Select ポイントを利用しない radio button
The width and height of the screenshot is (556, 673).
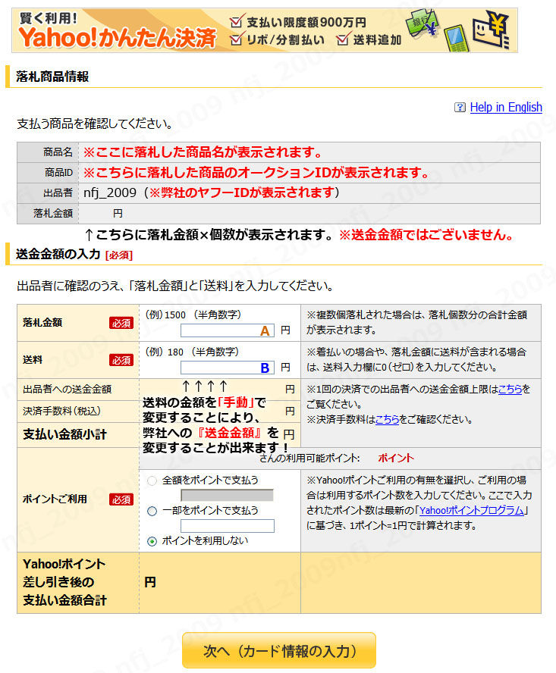(152, 541)
